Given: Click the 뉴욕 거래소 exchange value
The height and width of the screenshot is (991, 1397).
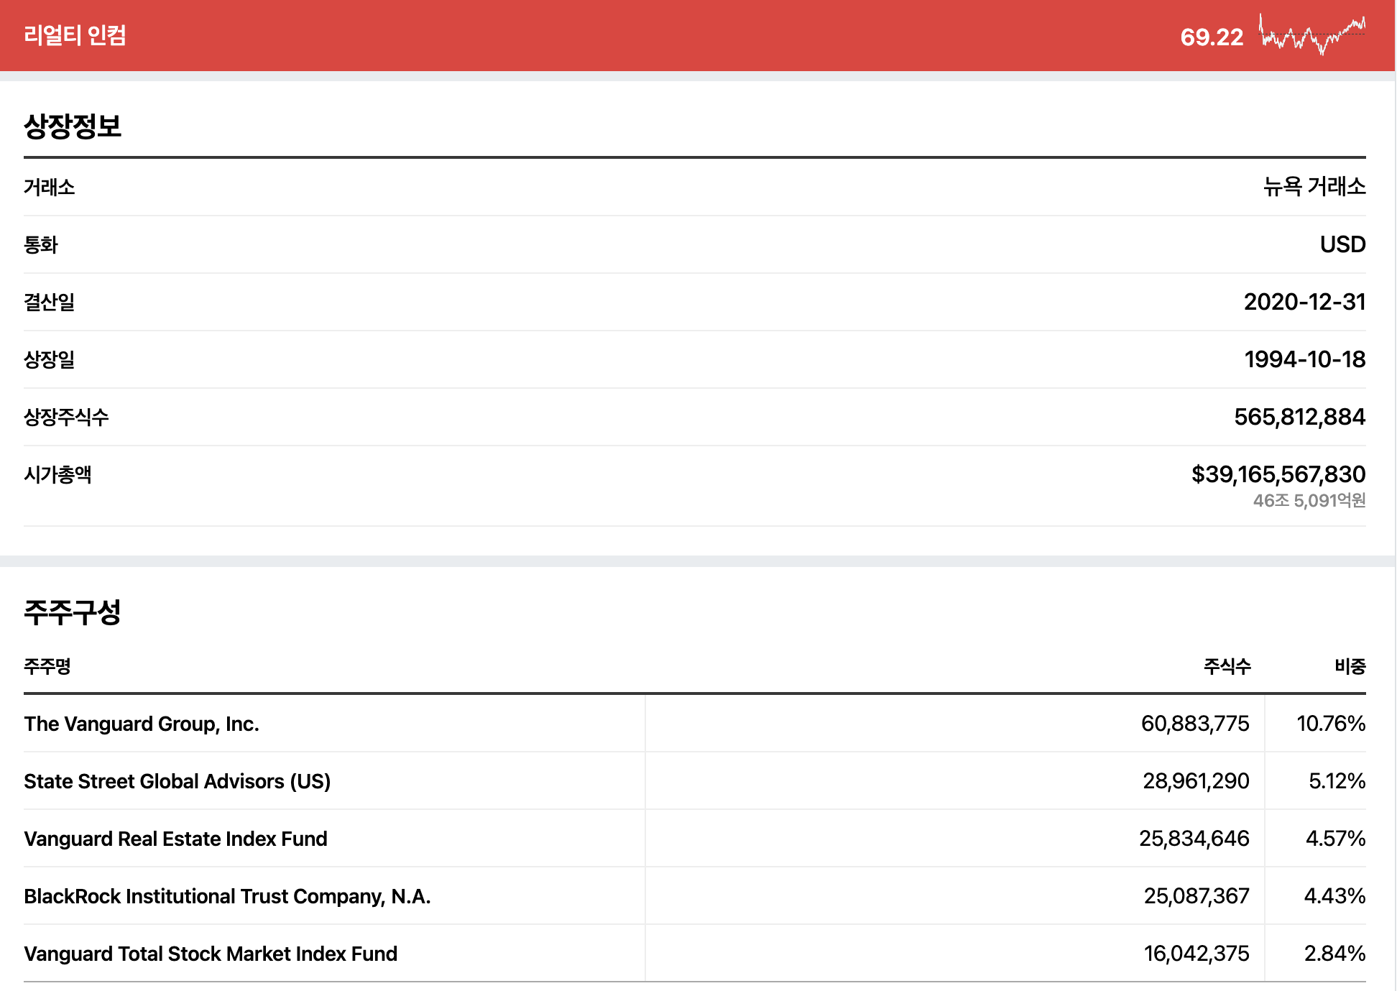Looking at the screenshot, I should coord(1314,187).
